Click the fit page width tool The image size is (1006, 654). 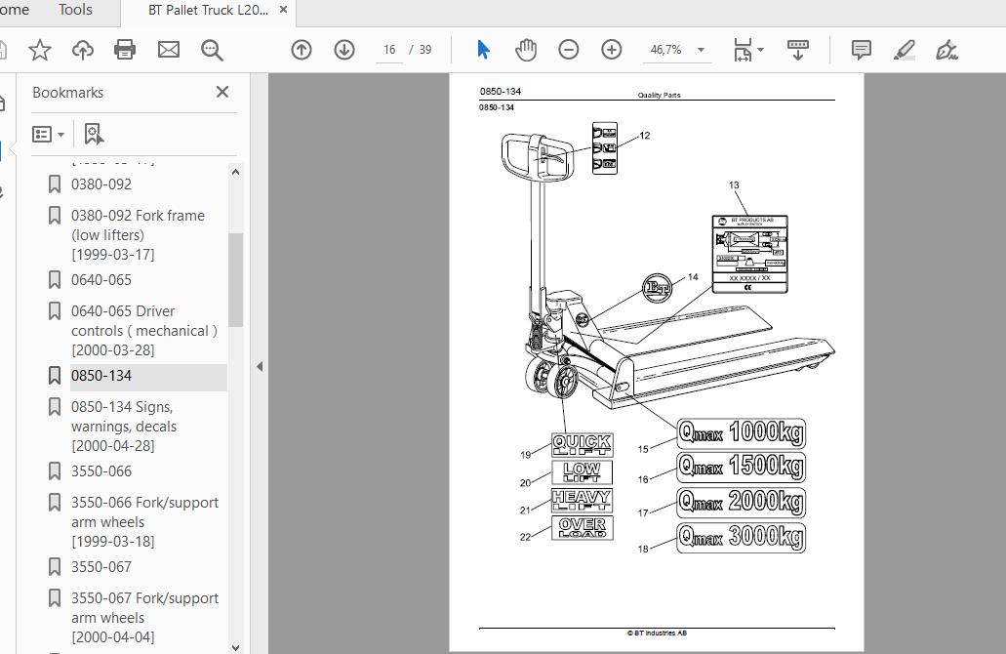(x=743, y=50)
